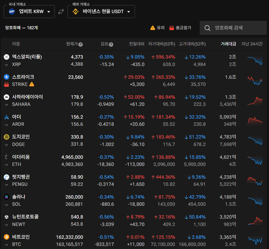The width and height of the screenshot is (269, 249).
Task: Click the 유의 warning triangle legend icon
Action: click(152, 28)
